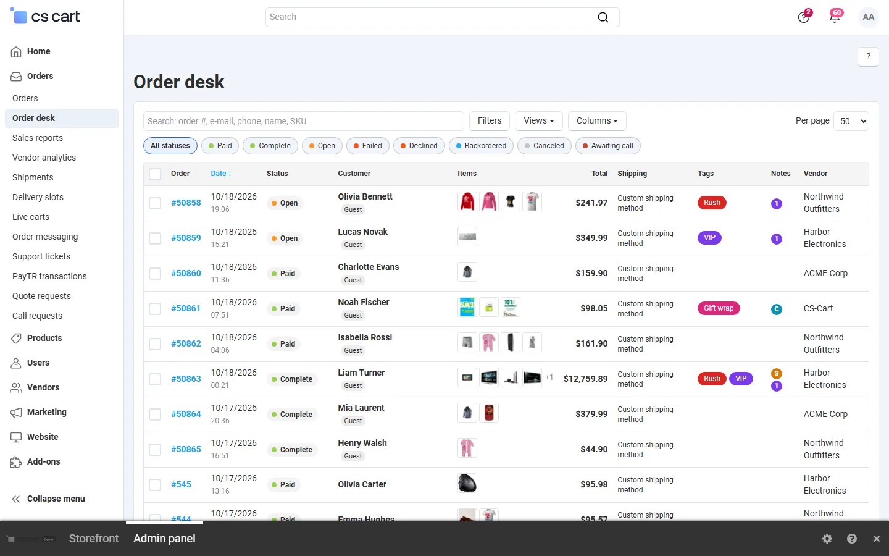Select the checkbox for order #50862
This screenshot has height=556, width=889.
155,344
